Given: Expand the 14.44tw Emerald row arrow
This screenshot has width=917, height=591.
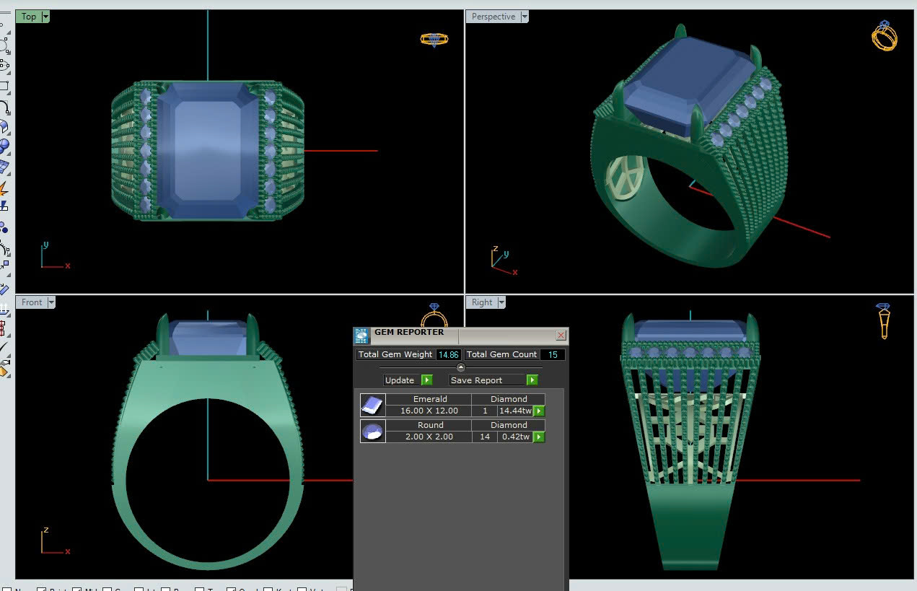Looking at the screenshot, I should point(539,411).
